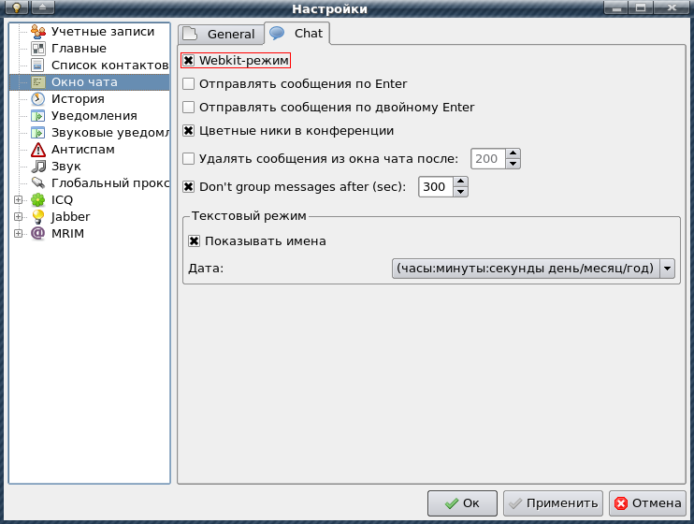This screenshot has width=694, height=524.
Task: Click the 300 seconds input field
Action: pos(436,186)
